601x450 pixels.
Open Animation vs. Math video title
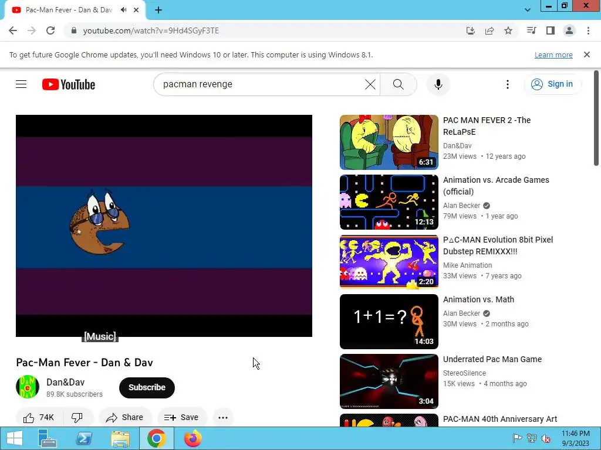point(478,299)
